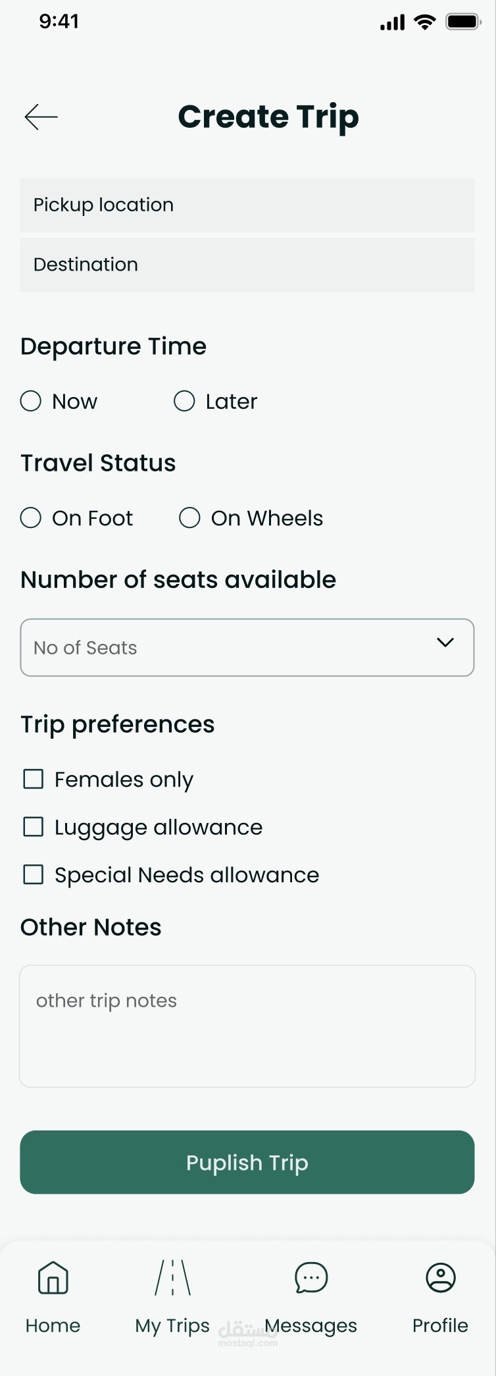
Task: Tick Special Needs allowance checkbox
Action: (34, 875)
